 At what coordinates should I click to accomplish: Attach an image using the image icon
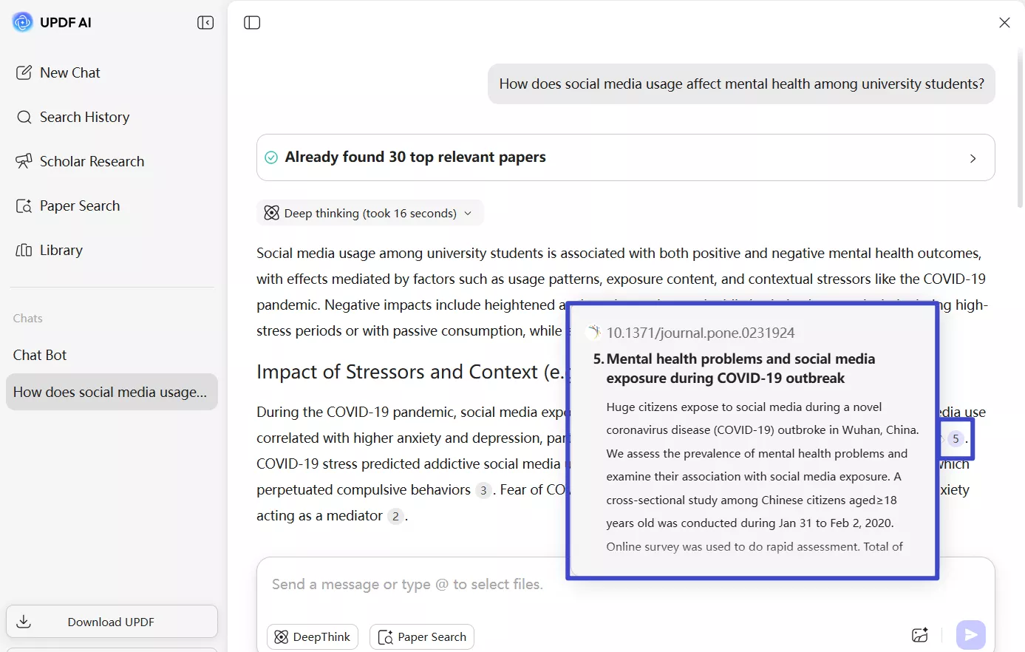point(919,634)
